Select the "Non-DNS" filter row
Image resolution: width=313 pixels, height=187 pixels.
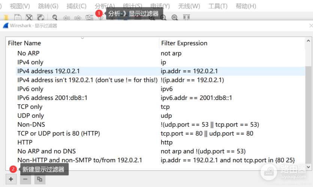tap(31, 125)
